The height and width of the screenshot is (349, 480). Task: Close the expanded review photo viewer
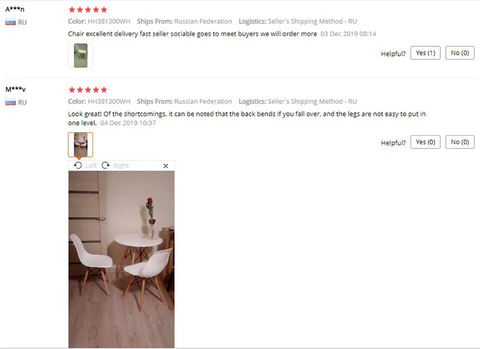click(166, 166)
